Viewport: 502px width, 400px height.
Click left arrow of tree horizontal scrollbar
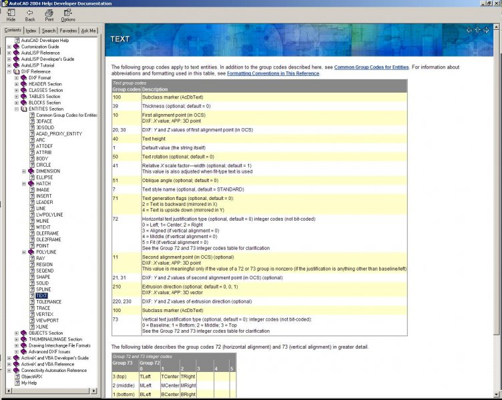point(9,391)
